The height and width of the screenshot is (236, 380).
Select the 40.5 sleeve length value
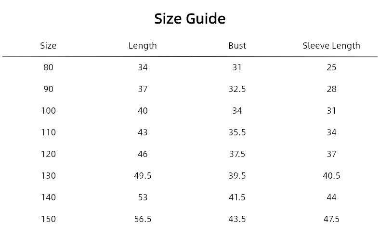click(x=331, y=176)
